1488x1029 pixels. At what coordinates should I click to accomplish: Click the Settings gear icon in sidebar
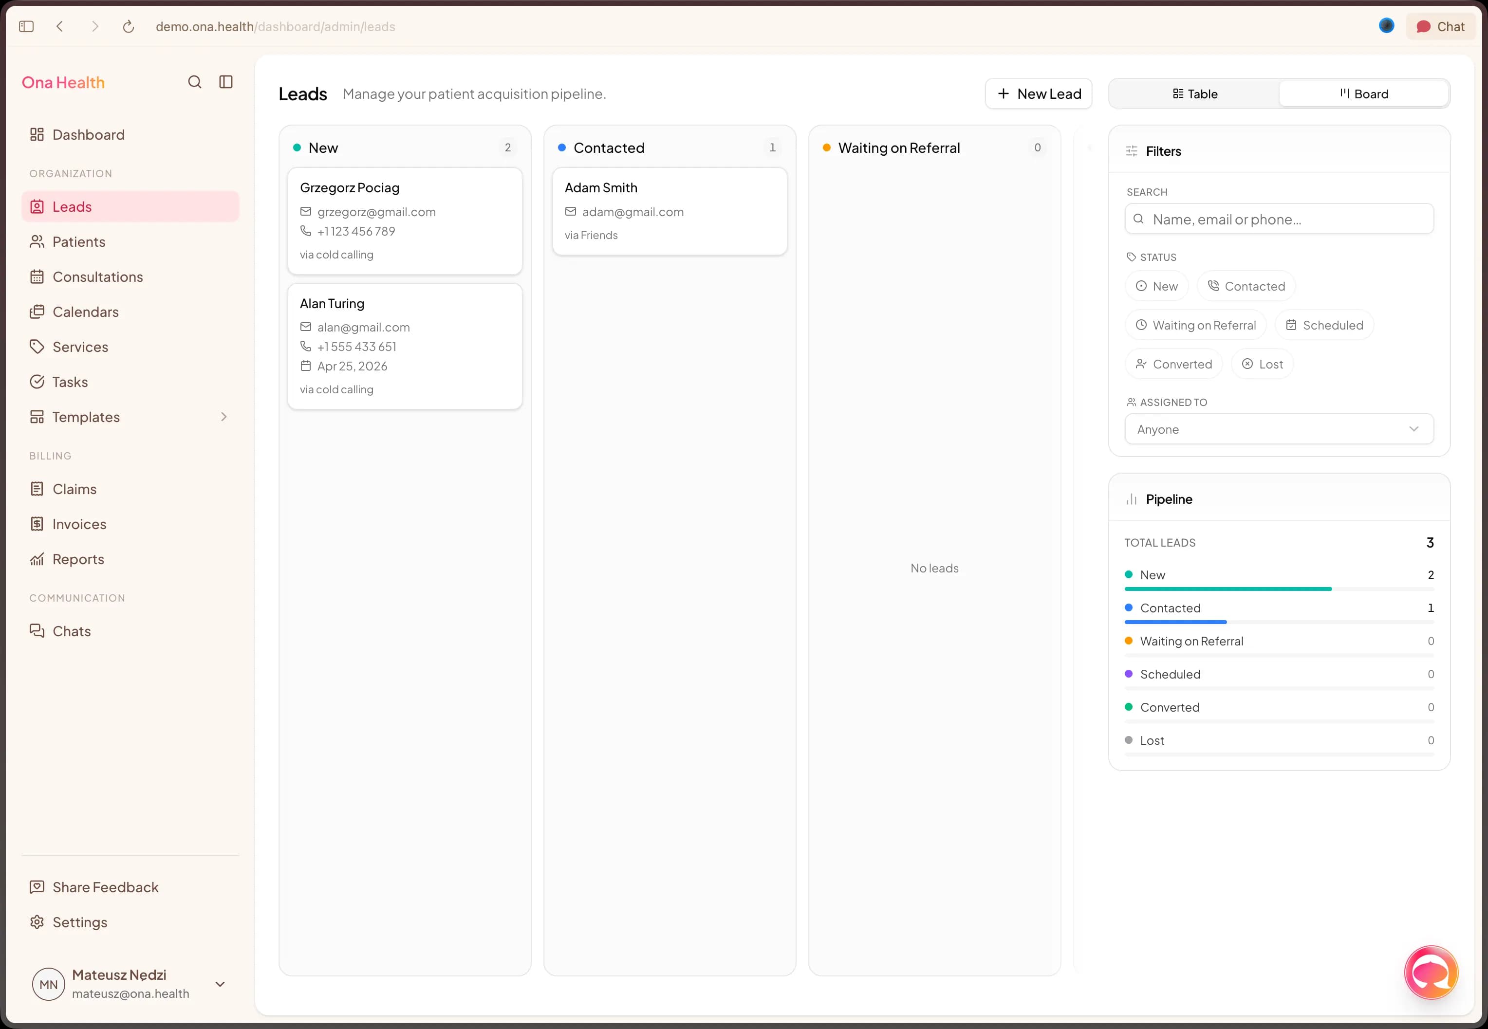37,922
